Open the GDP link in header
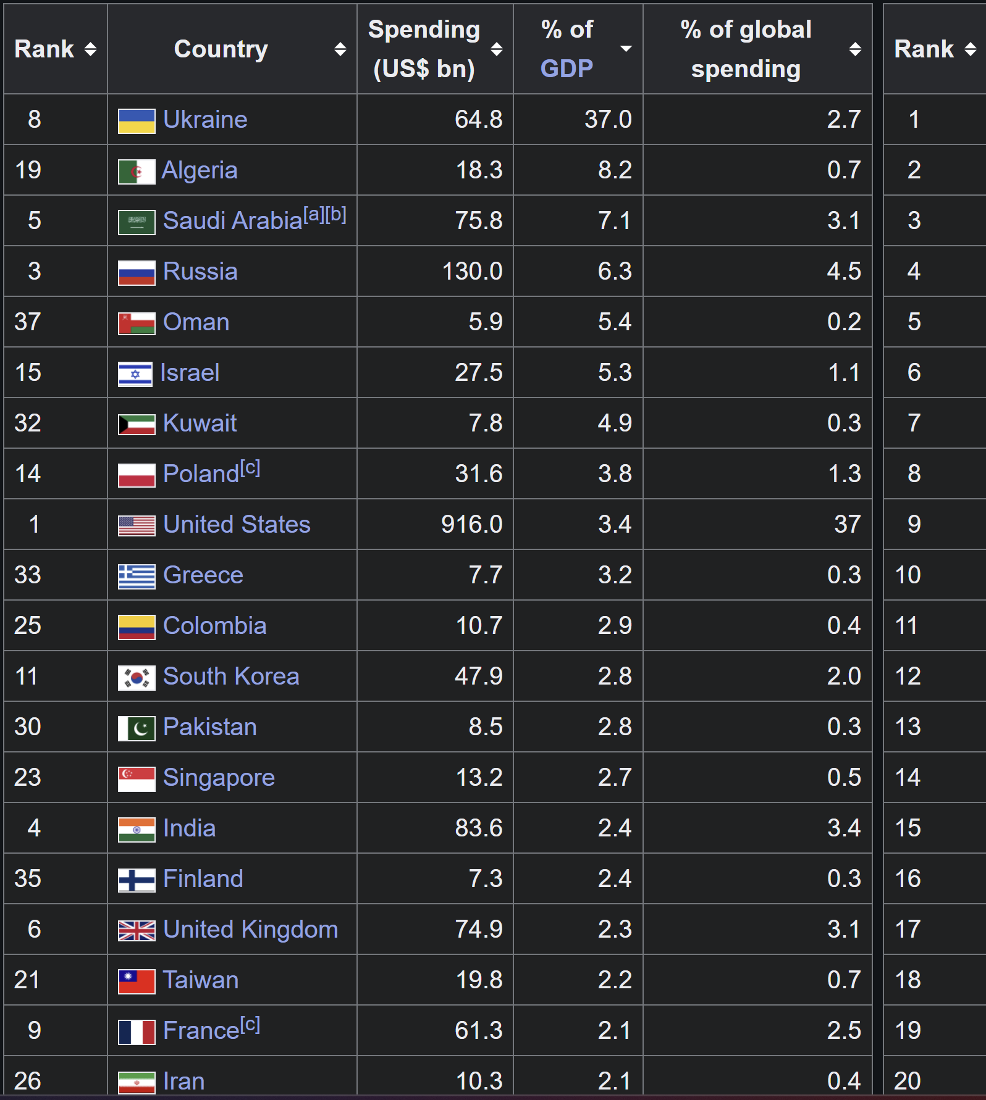The width and height of the screenshot is (986, 1100). (567, 69)
